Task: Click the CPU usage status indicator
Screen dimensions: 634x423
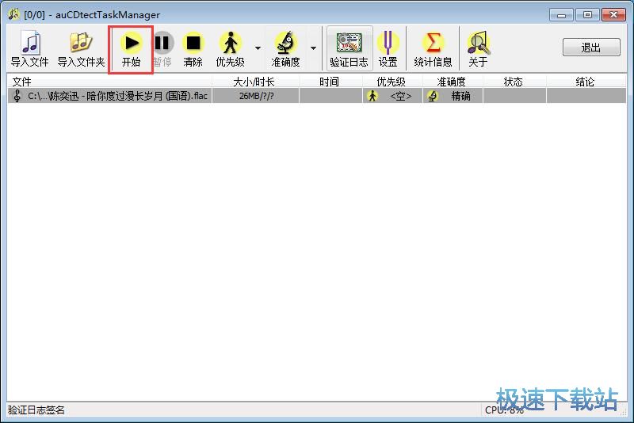Action: [x=504, y=410]
